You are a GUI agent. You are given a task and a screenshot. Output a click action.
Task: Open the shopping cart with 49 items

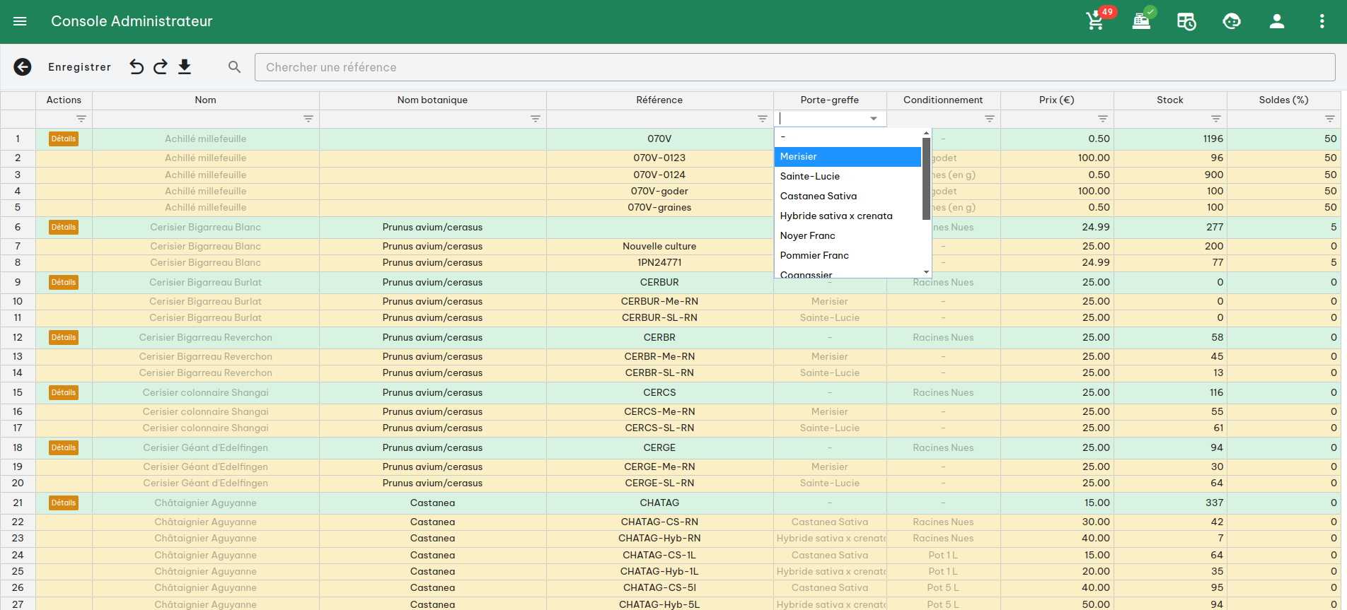[1095, 21]
